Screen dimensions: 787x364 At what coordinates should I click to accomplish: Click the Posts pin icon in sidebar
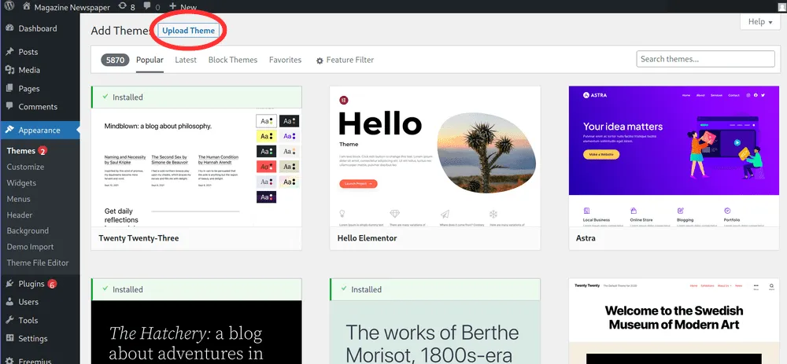(9, 52)
